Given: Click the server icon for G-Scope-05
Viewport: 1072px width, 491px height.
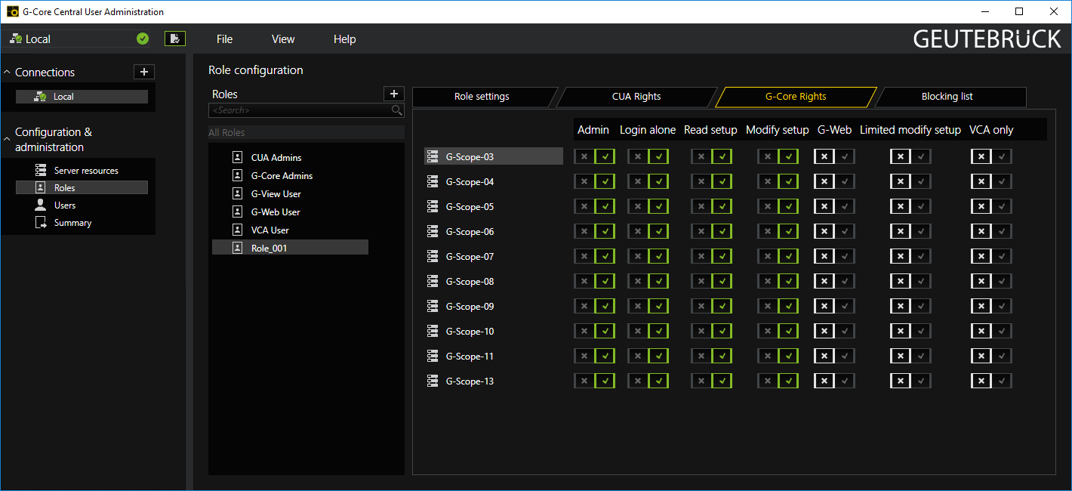Looking at the screenshot, I should pyautogui.click(x=433, y=206).
